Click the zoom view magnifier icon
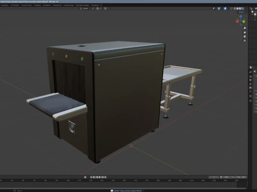This screenshot has height=192, width=257. tap(245, 28)
